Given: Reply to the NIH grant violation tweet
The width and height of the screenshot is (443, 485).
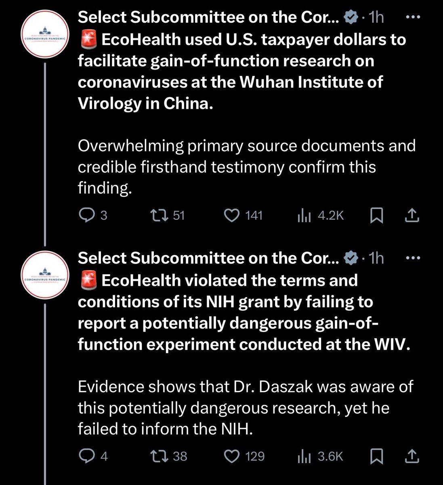Looking at the screenshot, I should 86,457.
